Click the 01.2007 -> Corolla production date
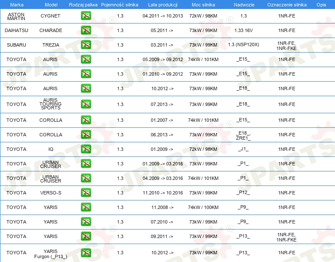 pos(162,120)
